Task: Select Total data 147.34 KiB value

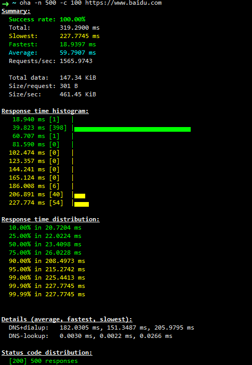Action: coord(78,78)
